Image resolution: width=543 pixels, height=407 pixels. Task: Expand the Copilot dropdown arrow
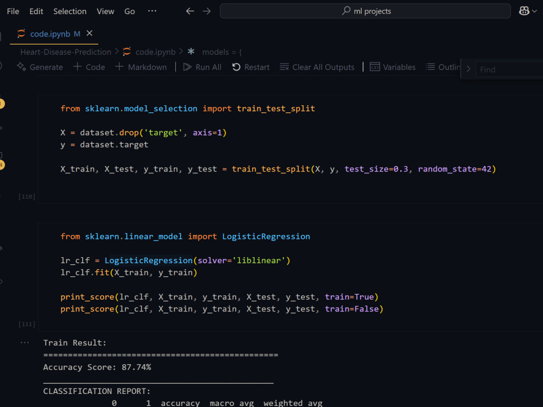click(535, 11)
